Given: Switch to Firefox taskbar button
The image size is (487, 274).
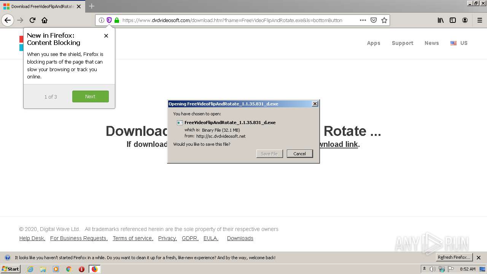Looking at the screenshot, I should tap(94, 269).
